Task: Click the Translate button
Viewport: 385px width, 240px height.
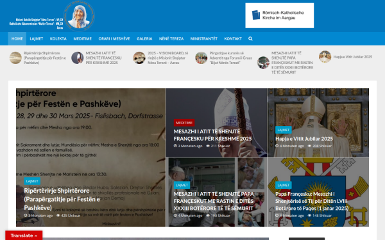Action: (x=24, y=236)
